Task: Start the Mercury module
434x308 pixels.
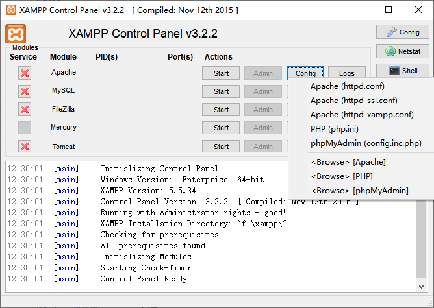Action: pos(221,128)
